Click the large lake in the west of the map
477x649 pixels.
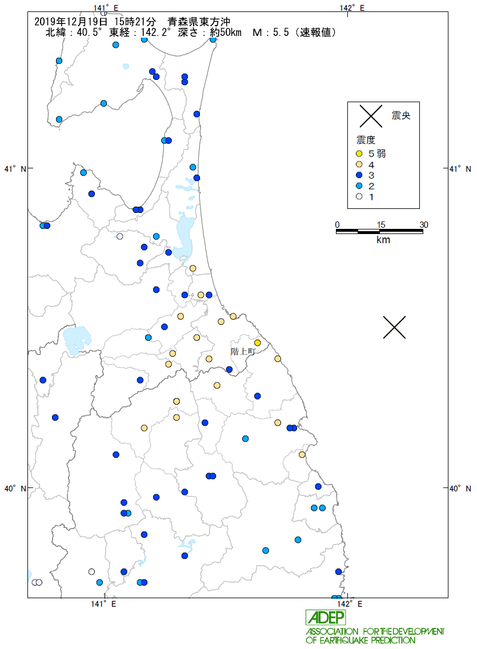click(77, 340)
